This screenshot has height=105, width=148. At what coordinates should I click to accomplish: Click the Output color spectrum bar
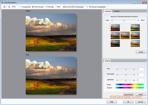click(x=130, y=88)
